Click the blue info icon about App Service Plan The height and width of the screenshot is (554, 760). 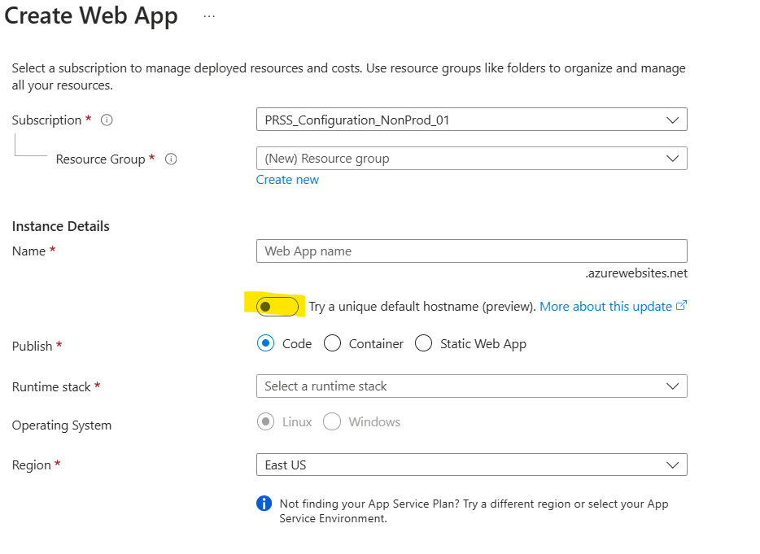click(264, 504)
